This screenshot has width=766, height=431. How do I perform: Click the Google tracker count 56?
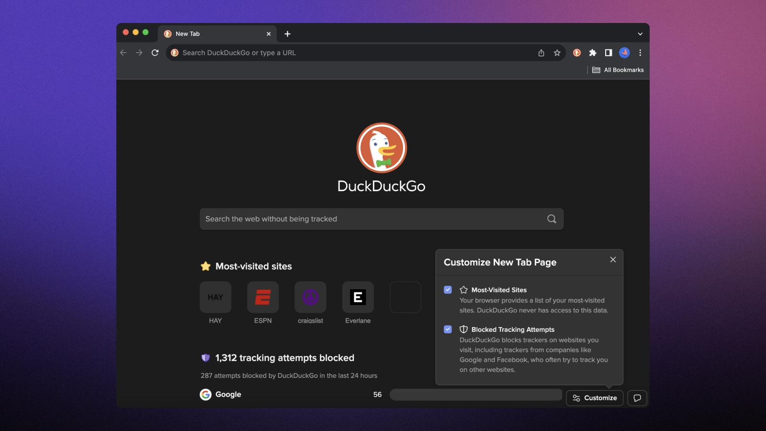pos(377,395)
